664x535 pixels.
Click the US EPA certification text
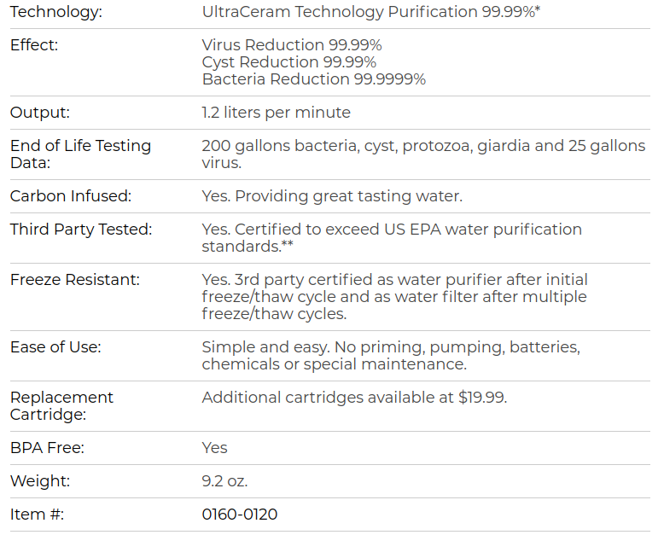pyautogui.click(x=392, y=238)
